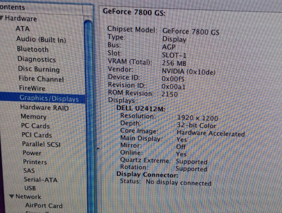Select the Hardware category label
The image size is (282, 213).
click(21, 18)
